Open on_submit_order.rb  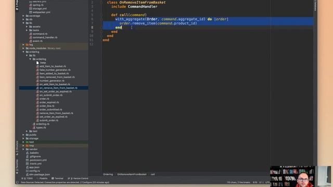(51, 95)
